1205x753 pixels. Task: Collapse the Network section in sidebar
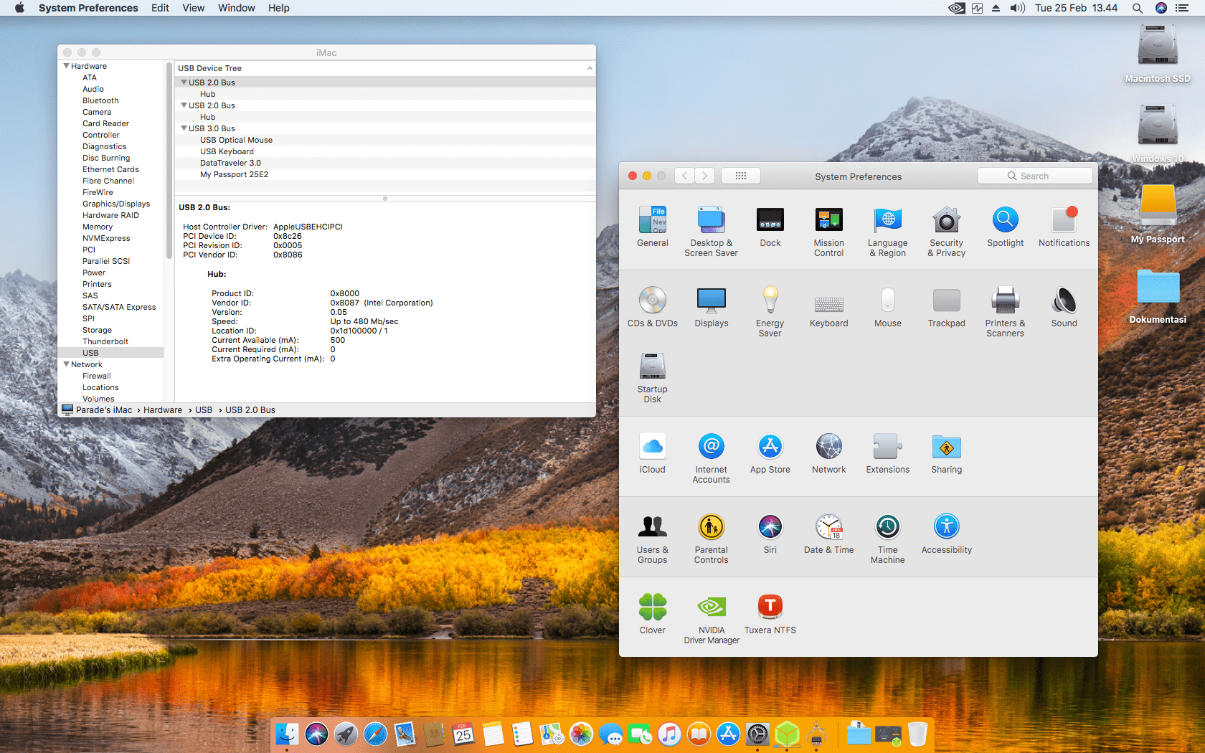[x=67, y=364]
